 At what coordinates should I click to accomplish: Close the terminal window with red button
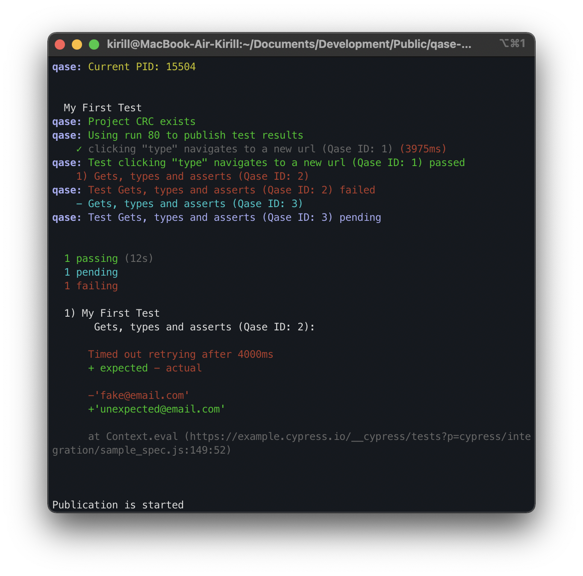60,45
